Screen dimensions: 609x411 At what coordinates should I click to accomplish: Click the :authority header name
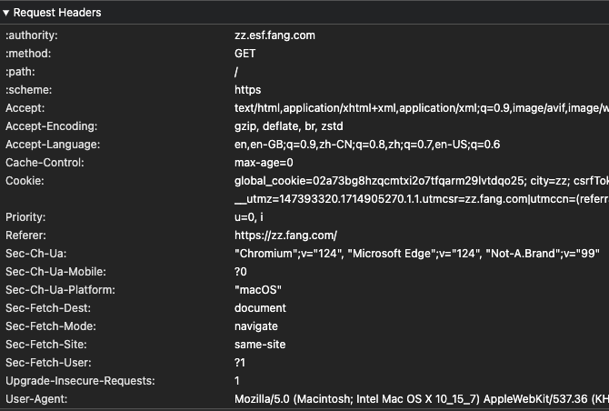[32, 35]
